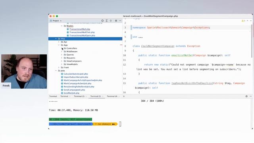Expand the folded use statements on line 5

point(140,37)
